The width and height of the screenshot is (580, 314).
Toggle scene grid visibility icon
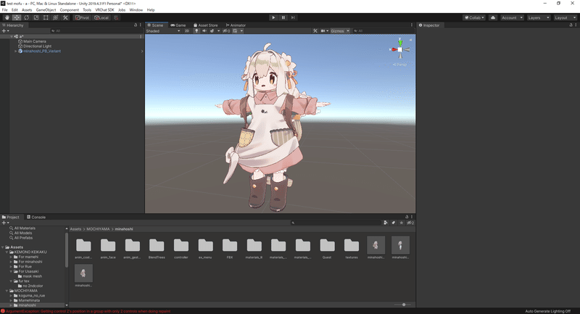(235, 31)
